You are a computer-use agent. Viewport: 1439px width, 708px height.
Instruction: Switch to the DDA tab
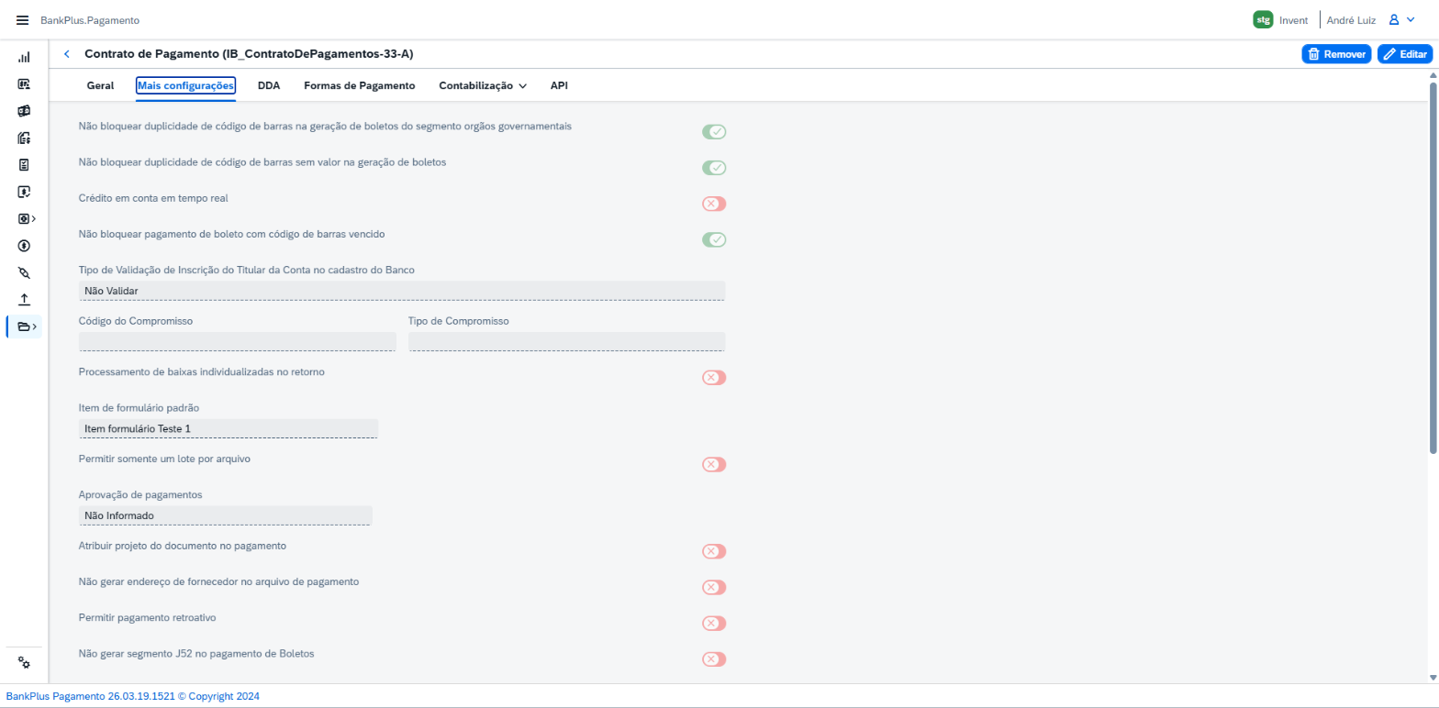269,85
